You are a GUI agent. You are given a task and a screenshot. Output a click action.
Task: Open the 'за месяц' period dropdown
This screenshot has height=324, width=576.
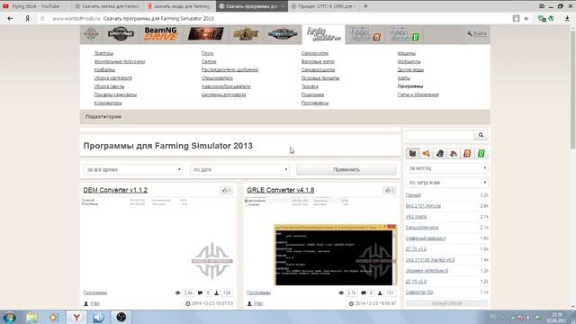(447, 168)
